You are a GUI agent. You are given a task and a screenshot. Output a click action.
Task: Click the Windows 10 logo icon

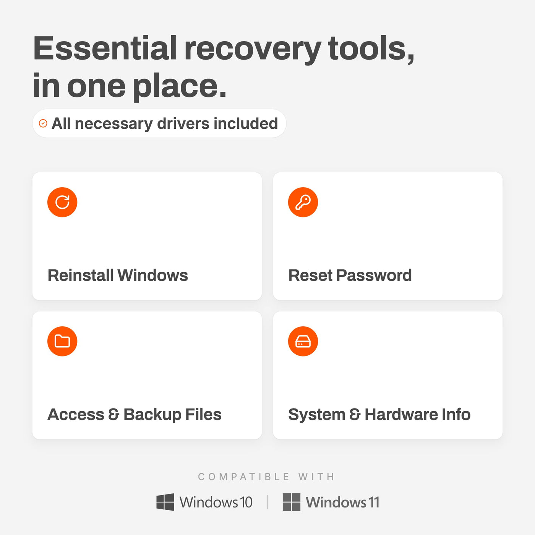click(165, 502)
